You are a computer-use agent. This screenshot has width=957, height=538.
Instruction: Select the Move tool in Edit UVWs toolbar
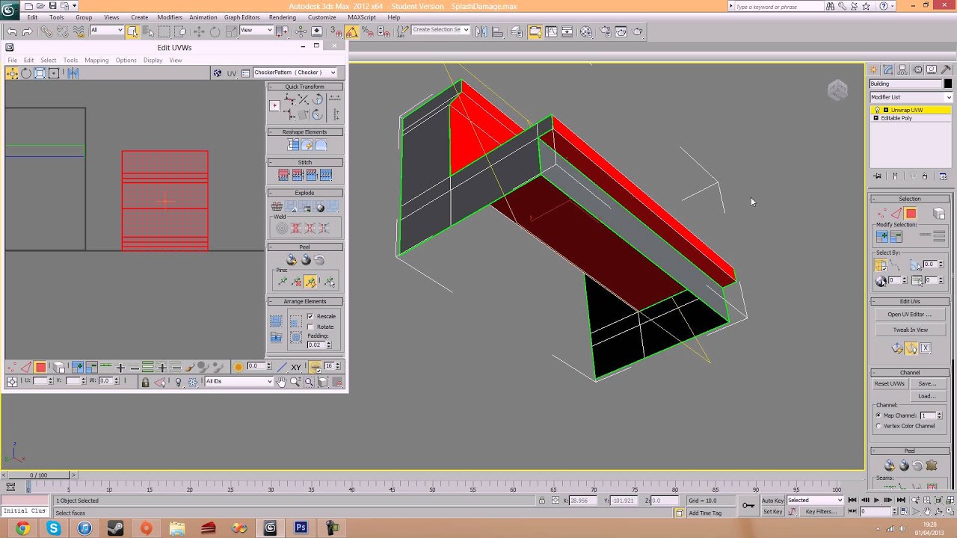12,73
